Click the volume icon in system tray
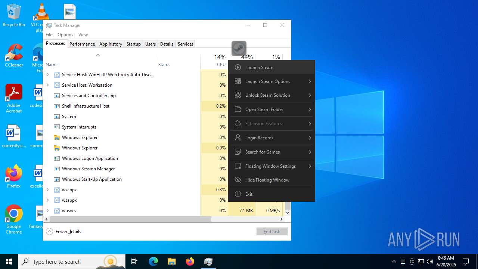 coord(430,262)
